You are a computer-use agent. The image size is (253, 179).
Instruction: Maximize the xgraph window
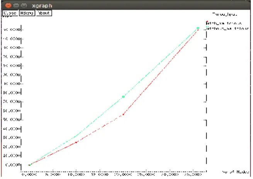(x=24, y=6)
